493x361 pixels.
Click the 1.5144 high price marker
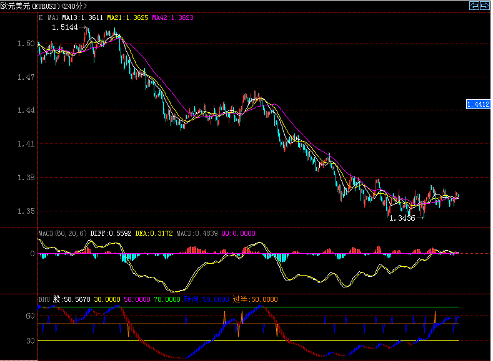[x=64, y=27]
